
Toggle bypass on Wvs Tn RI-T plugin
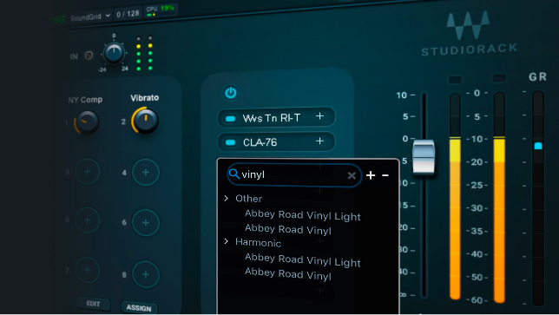coord(231,119)
